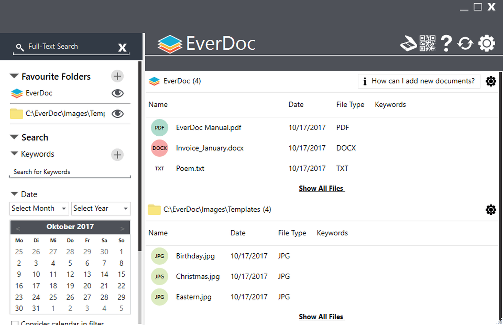Viewport: 503px width, 325px height.
Task: Select day 17 in the calendar
Action: (36, 286)
